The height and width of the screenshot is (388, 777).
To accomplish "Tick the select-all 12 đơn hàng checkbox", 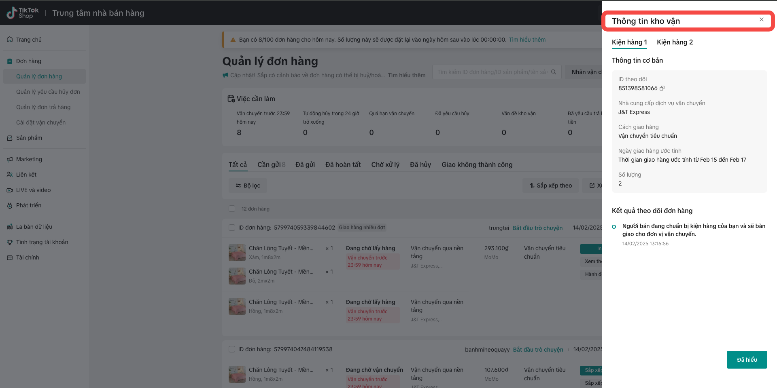I will [x=232, y=209].
